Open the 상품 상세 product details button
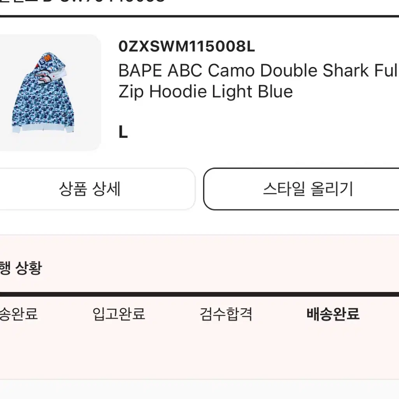The height and width of the screenshot is (399, 399). click(97, 189)
